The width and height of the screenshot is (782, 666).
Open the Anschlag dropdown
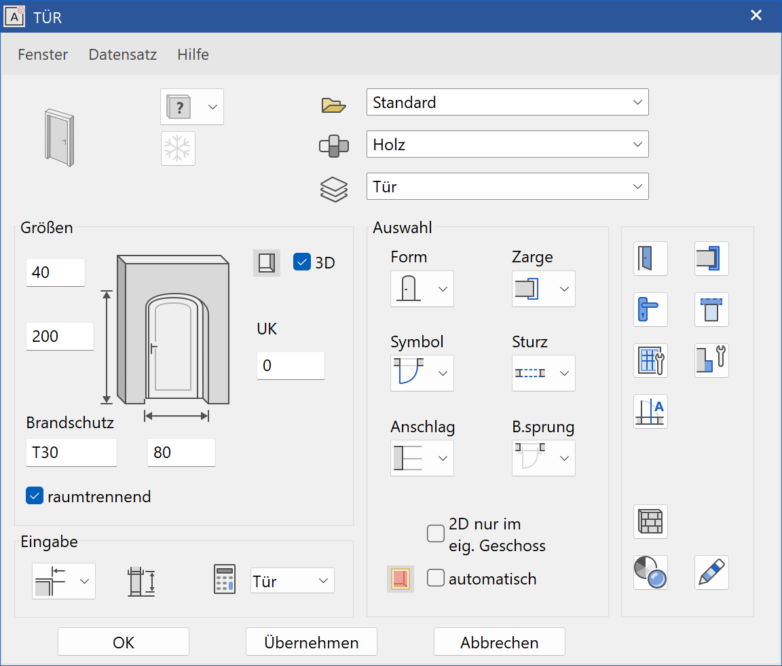422,458
